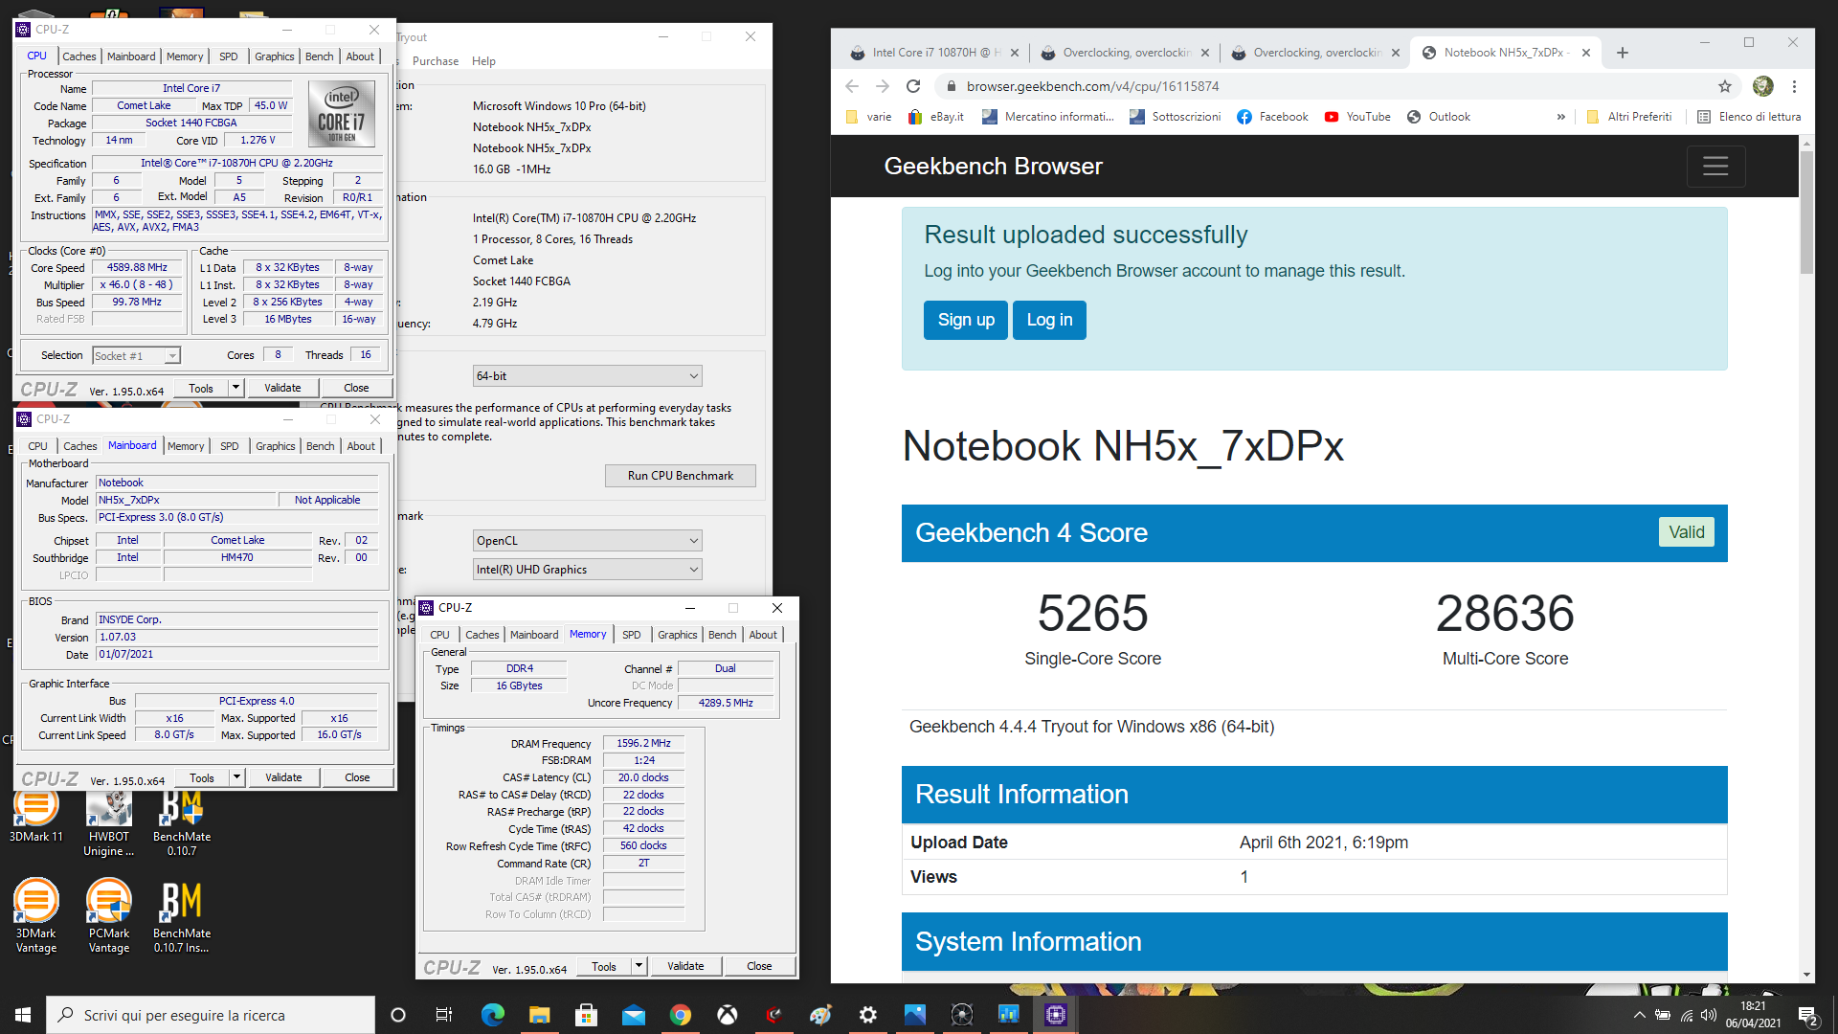Open Elenco di lettura reading list

click(x=1749, y=117)
